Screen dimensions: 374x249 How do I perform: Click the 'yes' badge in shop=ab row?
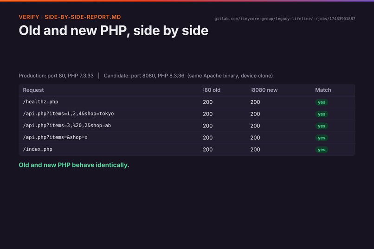click(322, 126)
